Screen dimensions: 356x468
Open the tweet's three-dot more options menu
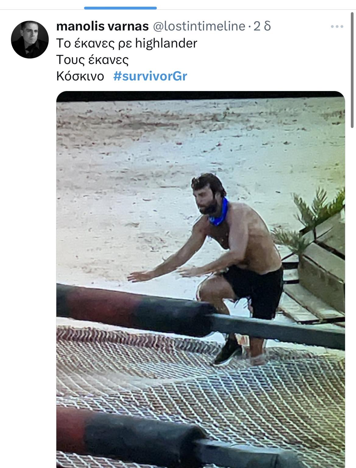pos(337,27)
